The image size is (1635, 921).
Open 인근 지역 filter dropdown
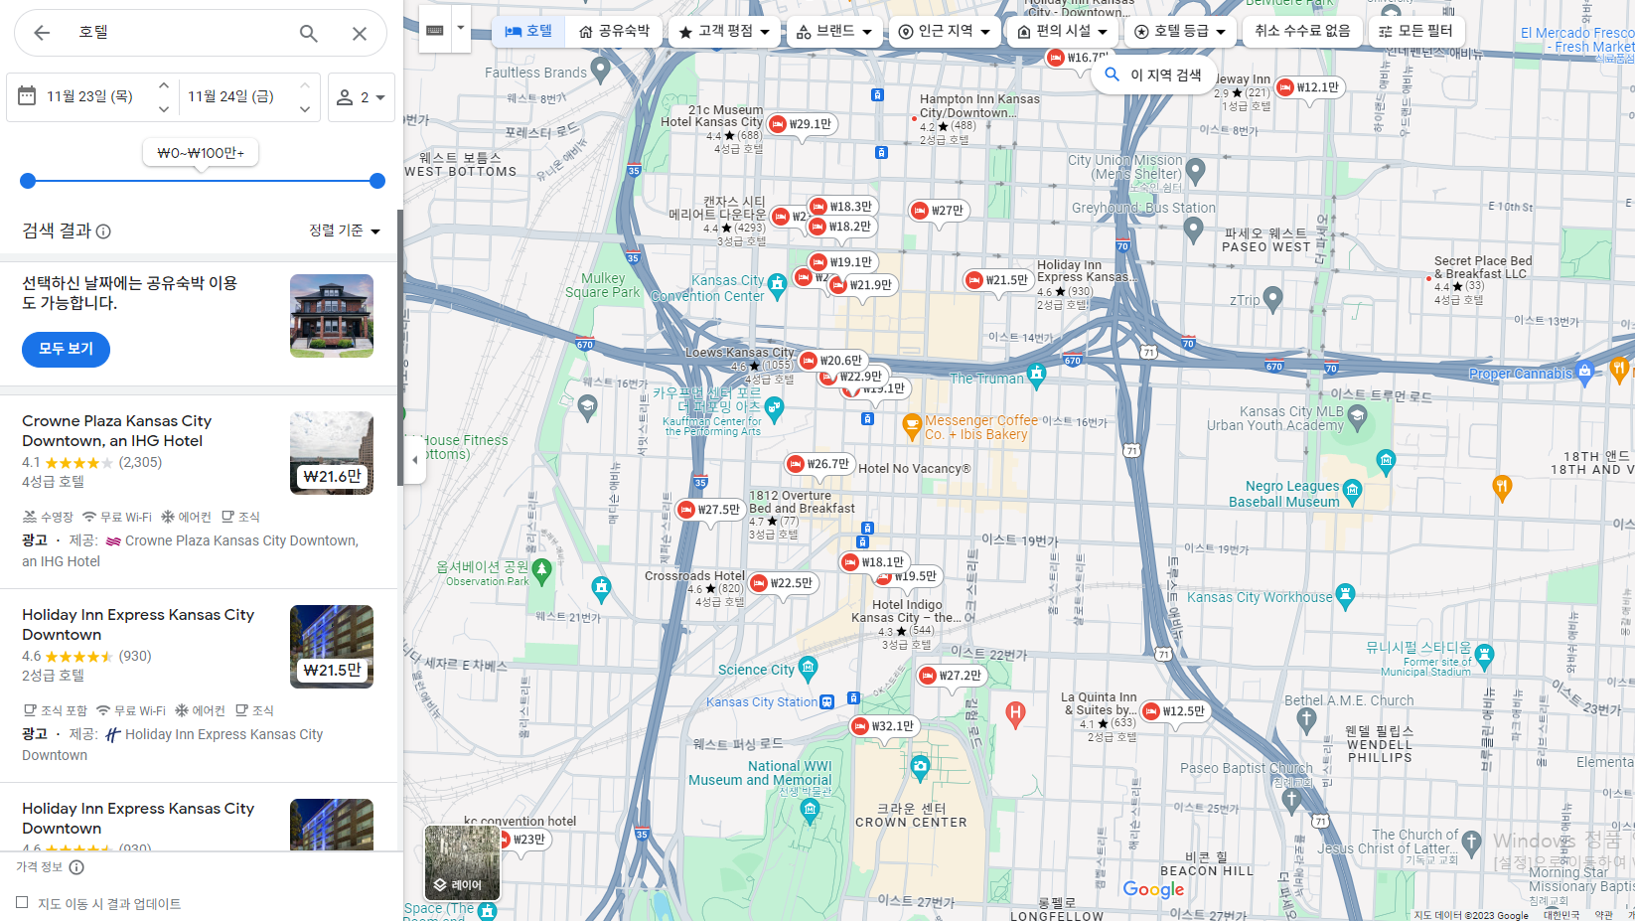coord(945,32)
